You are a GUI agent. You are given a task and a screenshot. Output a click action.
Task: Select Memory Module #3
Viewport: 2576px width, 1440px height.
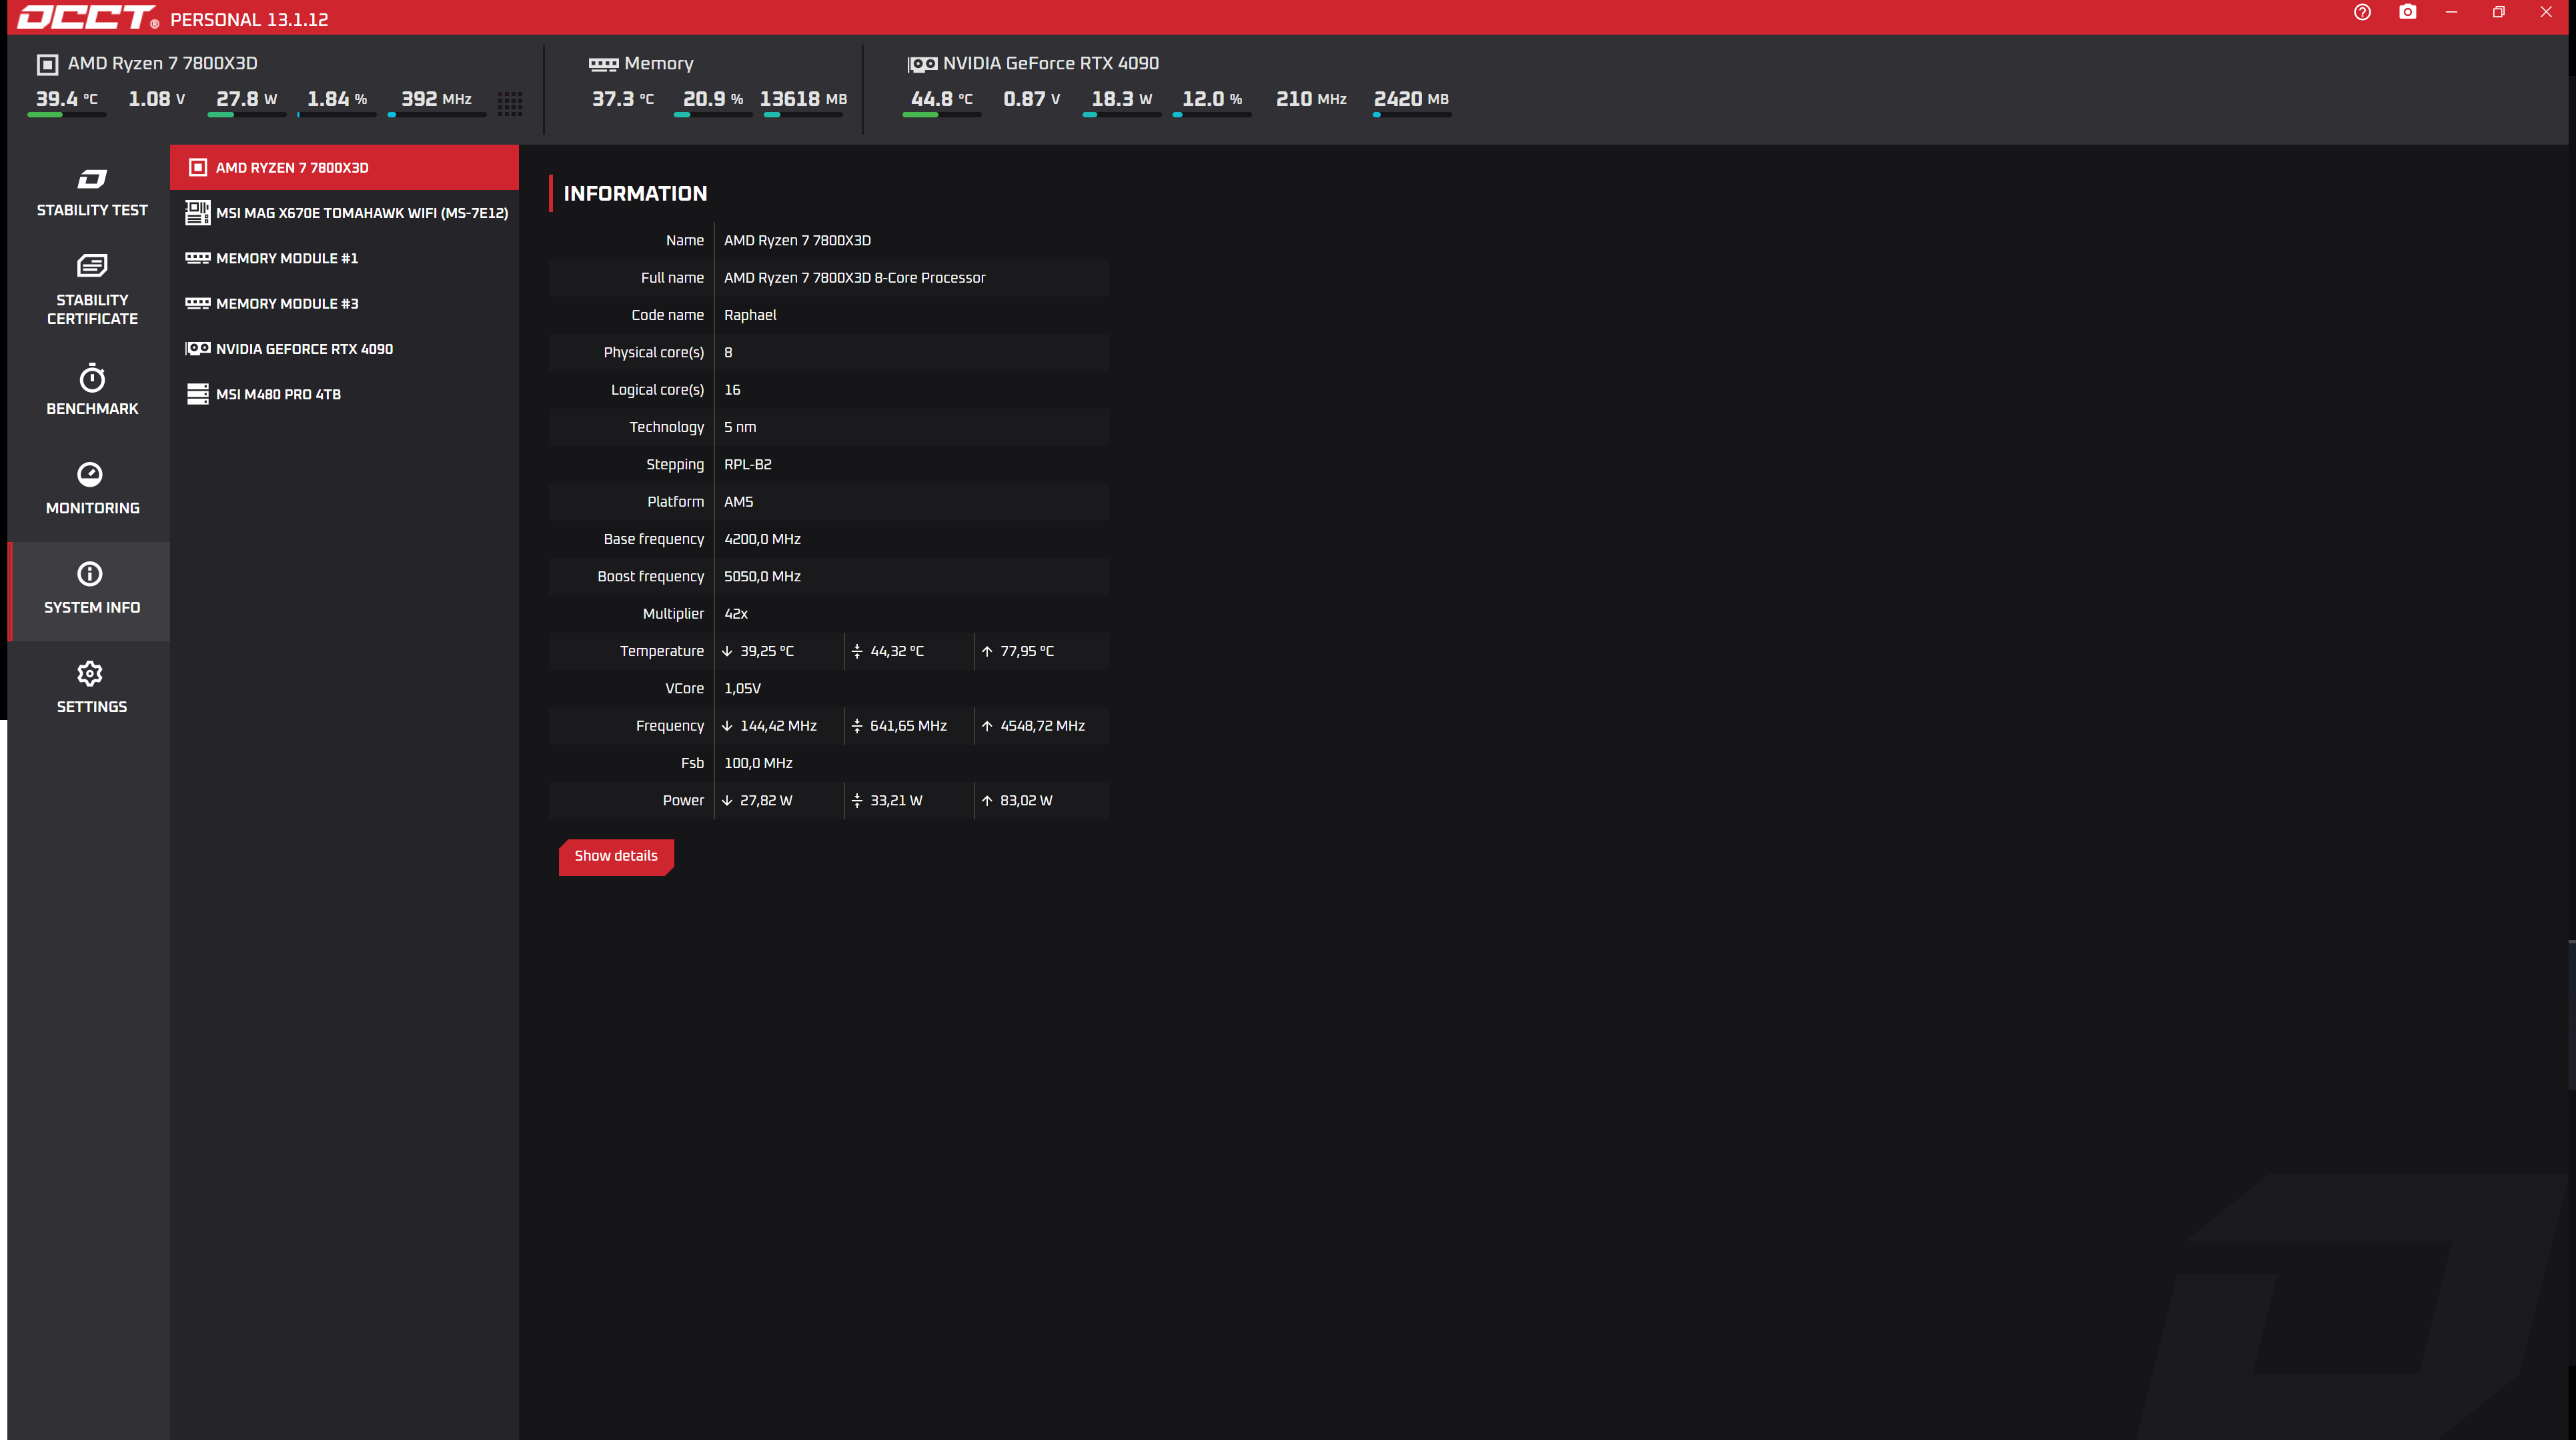[x=344, y=304]
